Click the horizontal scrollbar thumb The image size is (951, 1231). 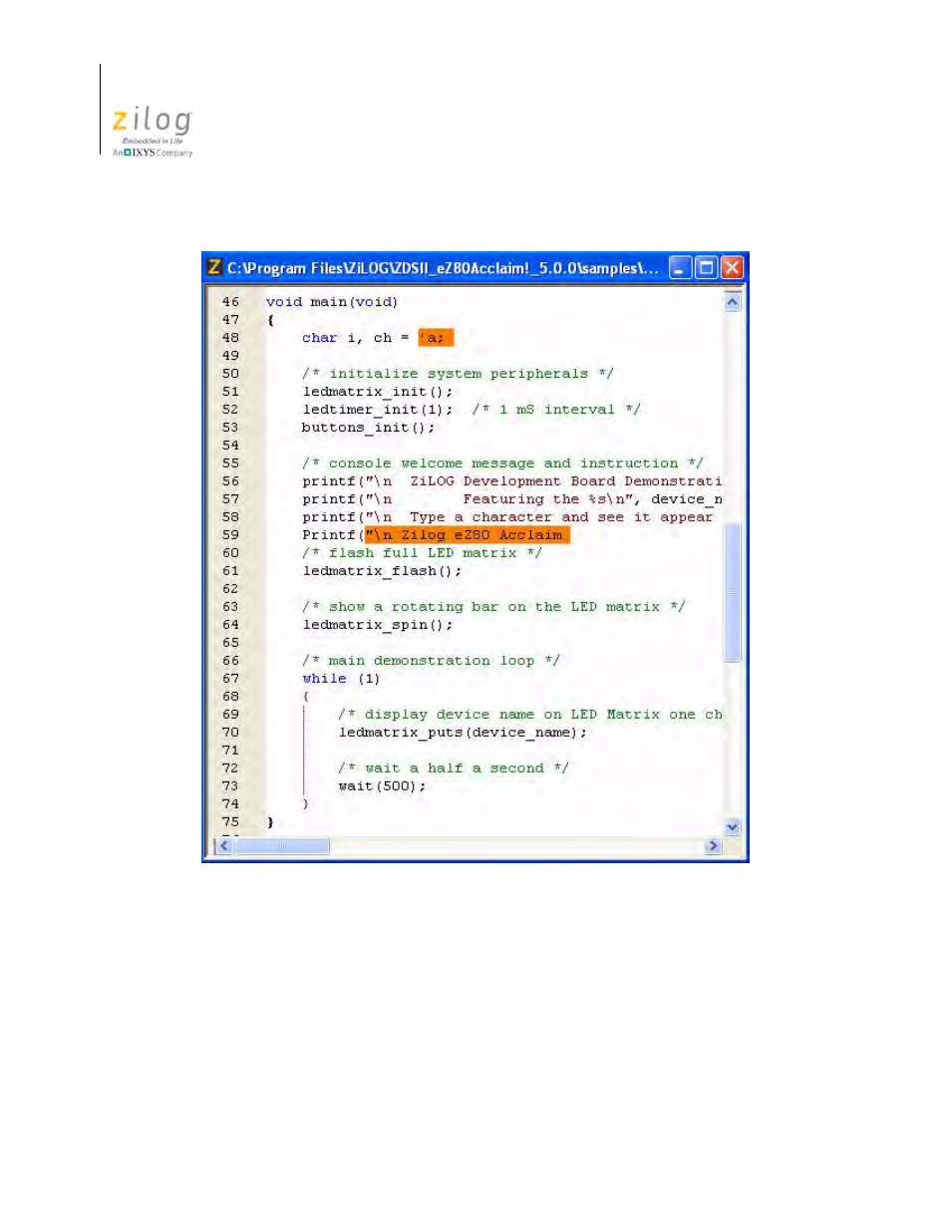pos(281,845)
